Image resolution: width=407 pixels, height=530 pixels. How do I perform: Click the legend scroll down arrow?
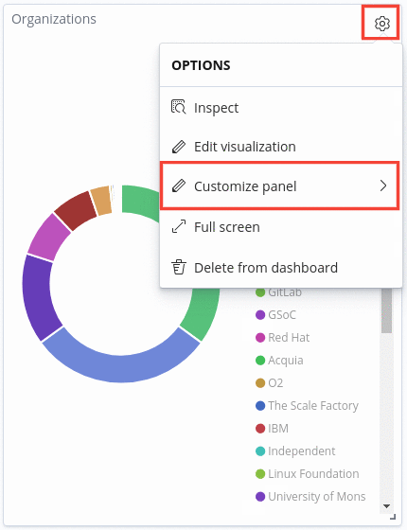386,506
